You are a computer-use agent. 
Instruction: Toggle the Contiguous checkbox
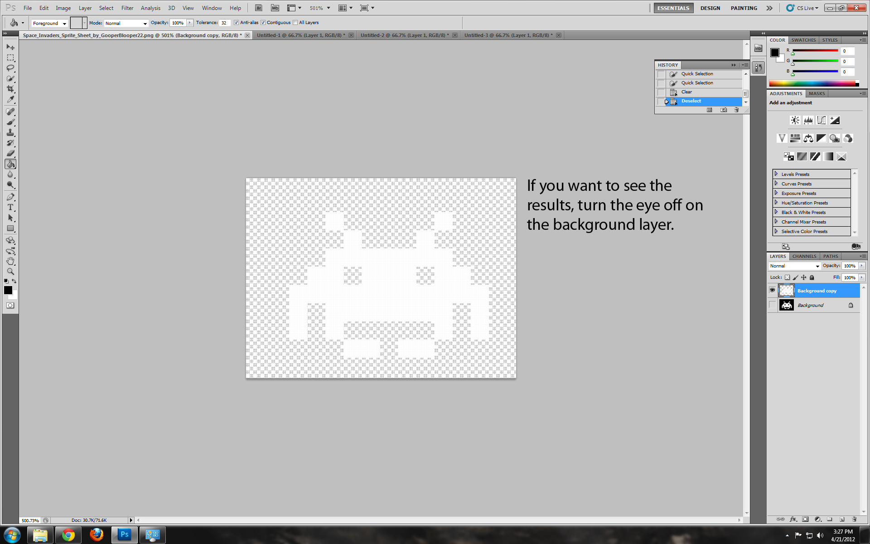click(x=263, y=23)
